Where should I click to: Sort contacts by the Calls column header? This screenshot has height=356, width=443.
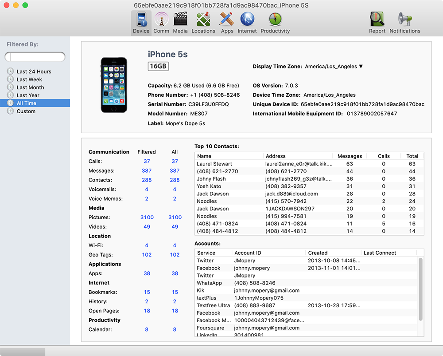384,156
